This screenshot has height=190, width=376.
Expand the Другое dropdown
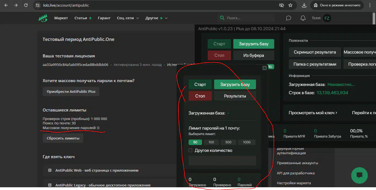point(157,18)
